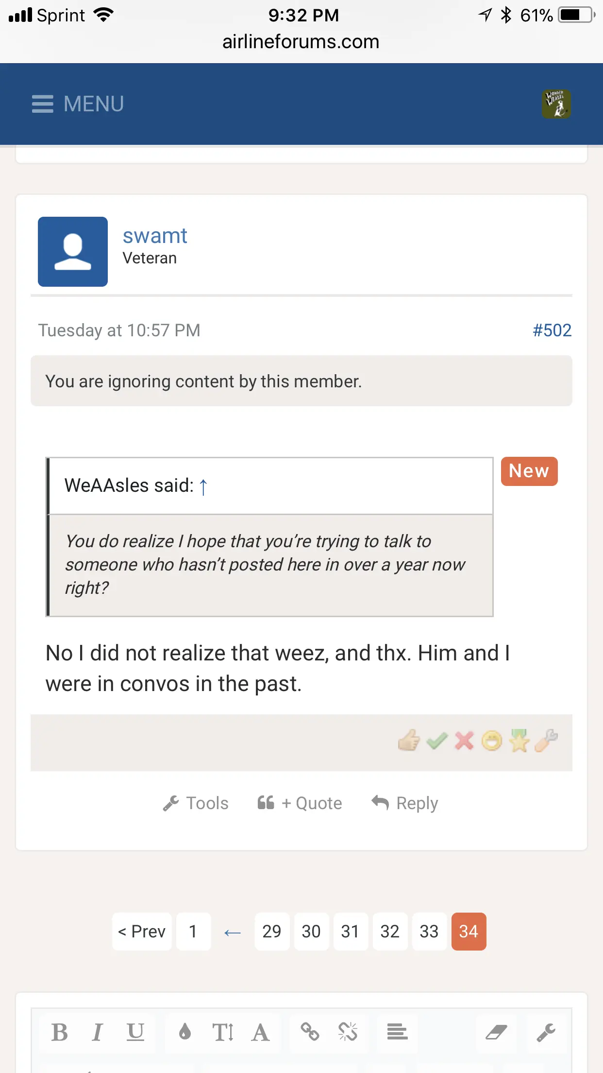Viewport: 603px width, 1073px height.
Task: Open the font size dropdown
Action: click(223, 1032)
